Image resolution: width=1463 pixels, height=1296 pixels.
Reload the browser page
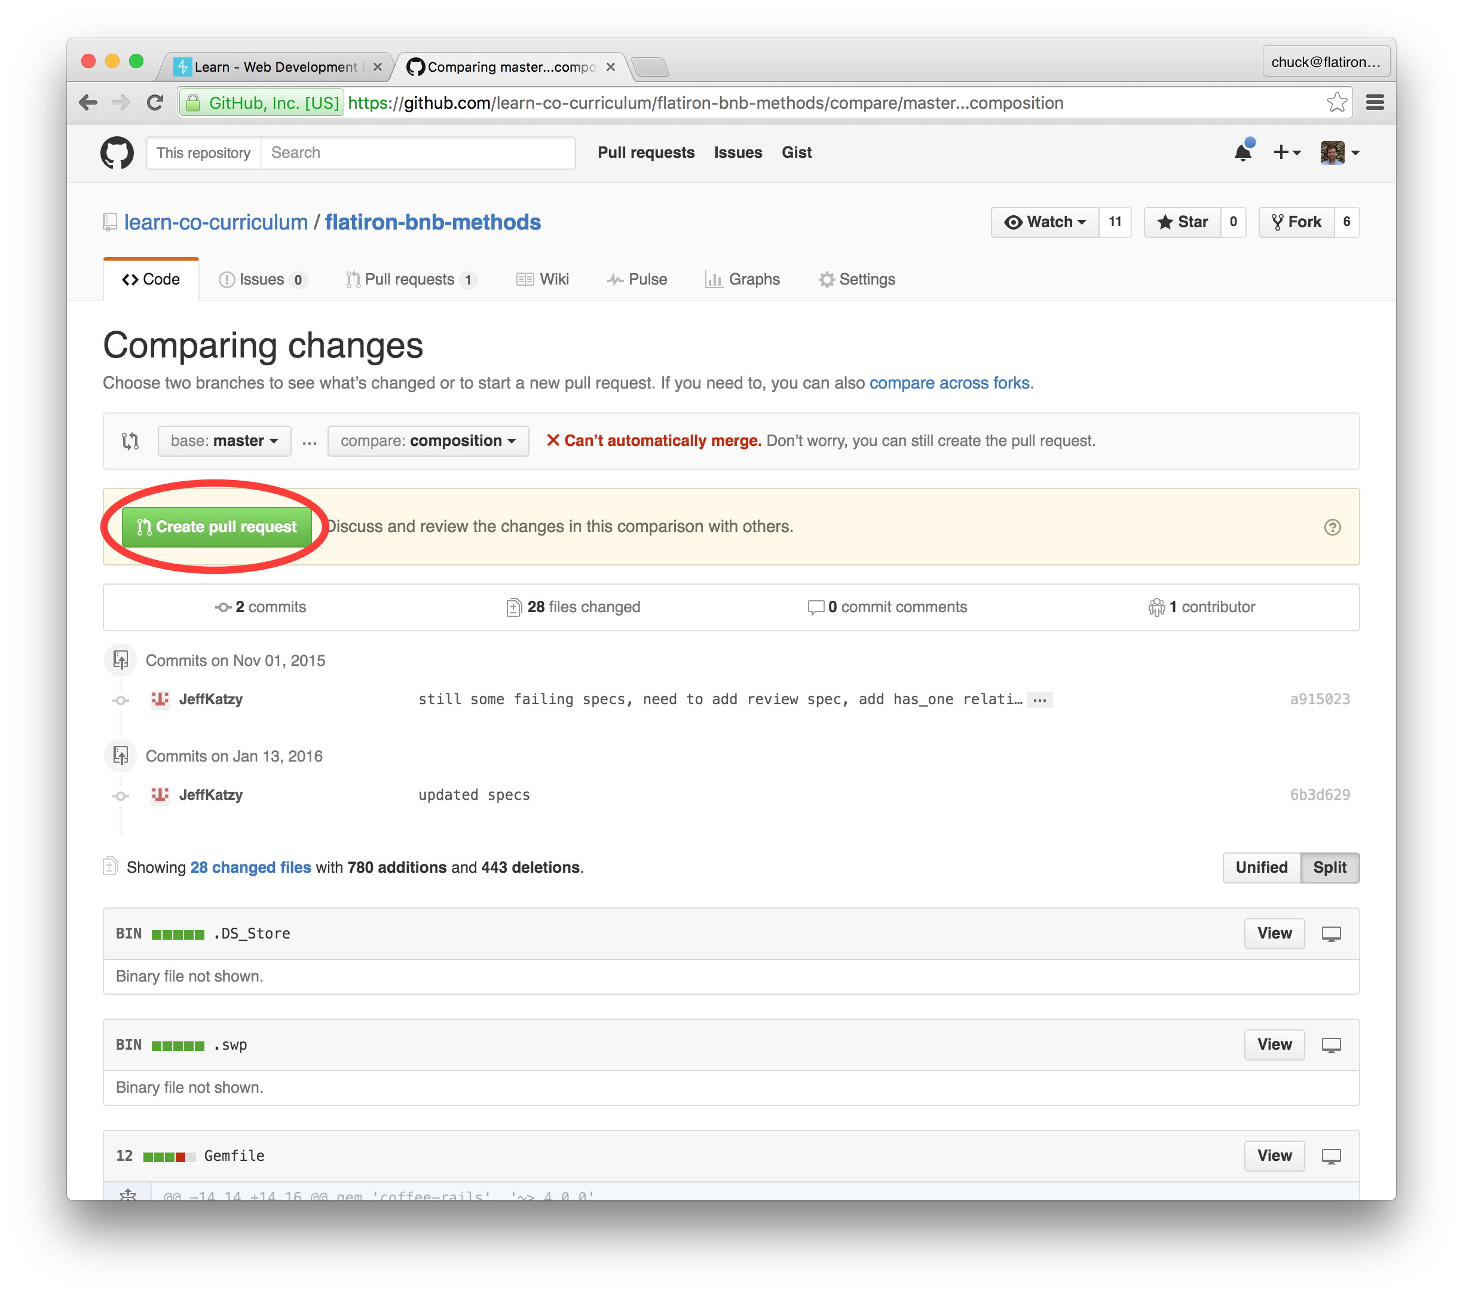[155, 102]
